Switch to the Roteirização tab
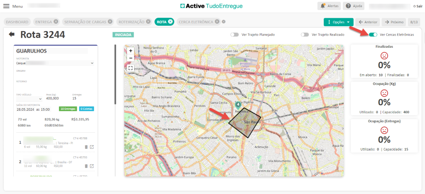The height and width of the screenshot is (194, 425). [x=131, y=22]
